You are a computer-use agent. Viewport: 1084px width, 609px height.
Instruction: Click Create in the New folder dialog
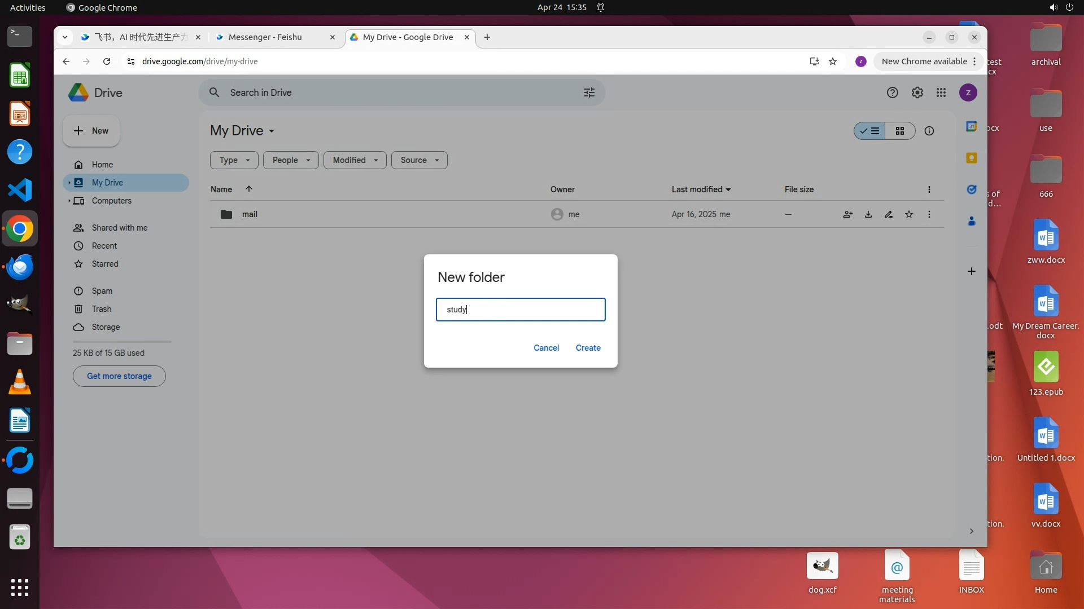click(588, 348)
